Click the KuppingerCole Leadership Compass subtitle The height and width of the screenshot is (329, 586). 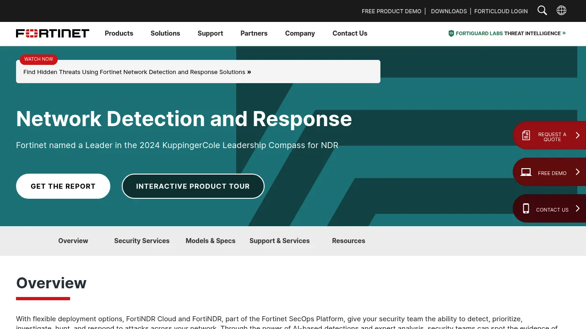tap(177, 145)
